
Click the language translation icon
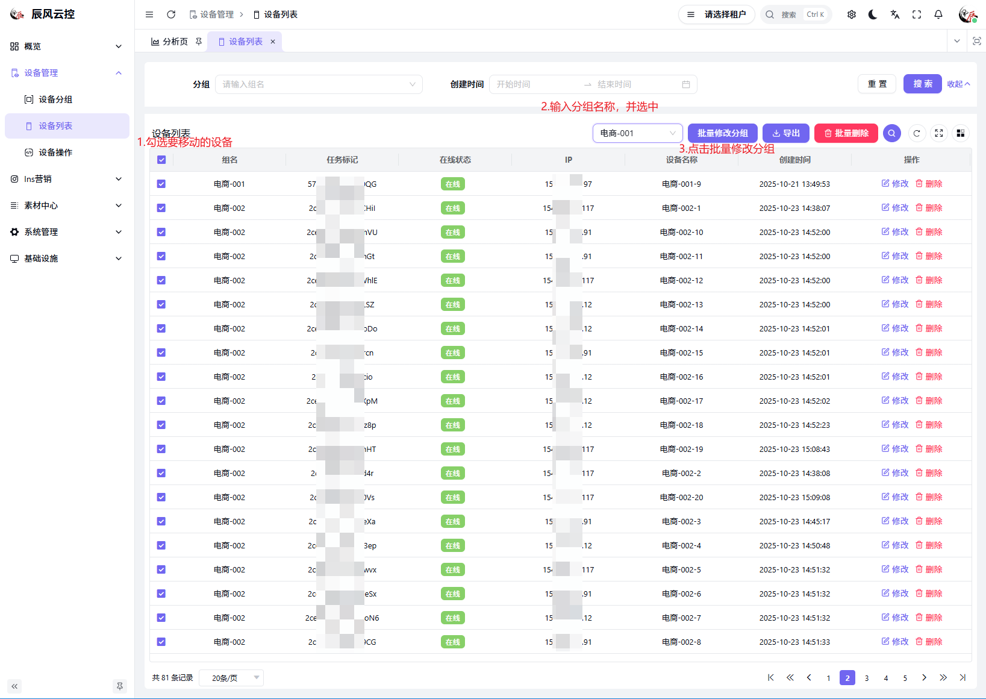click(894, 14)
